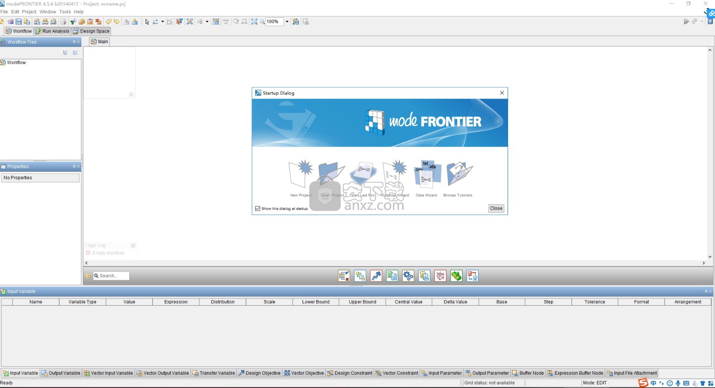Switch to the Buffer Node tab
The height and width of the screenshot is (388, 715).
click(528, 373)
